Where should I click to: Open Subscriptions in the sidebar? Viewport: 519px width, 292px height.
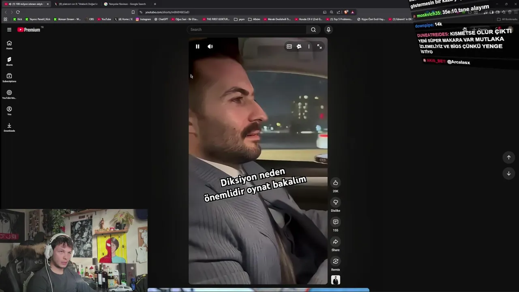click(x=9, y=78)
